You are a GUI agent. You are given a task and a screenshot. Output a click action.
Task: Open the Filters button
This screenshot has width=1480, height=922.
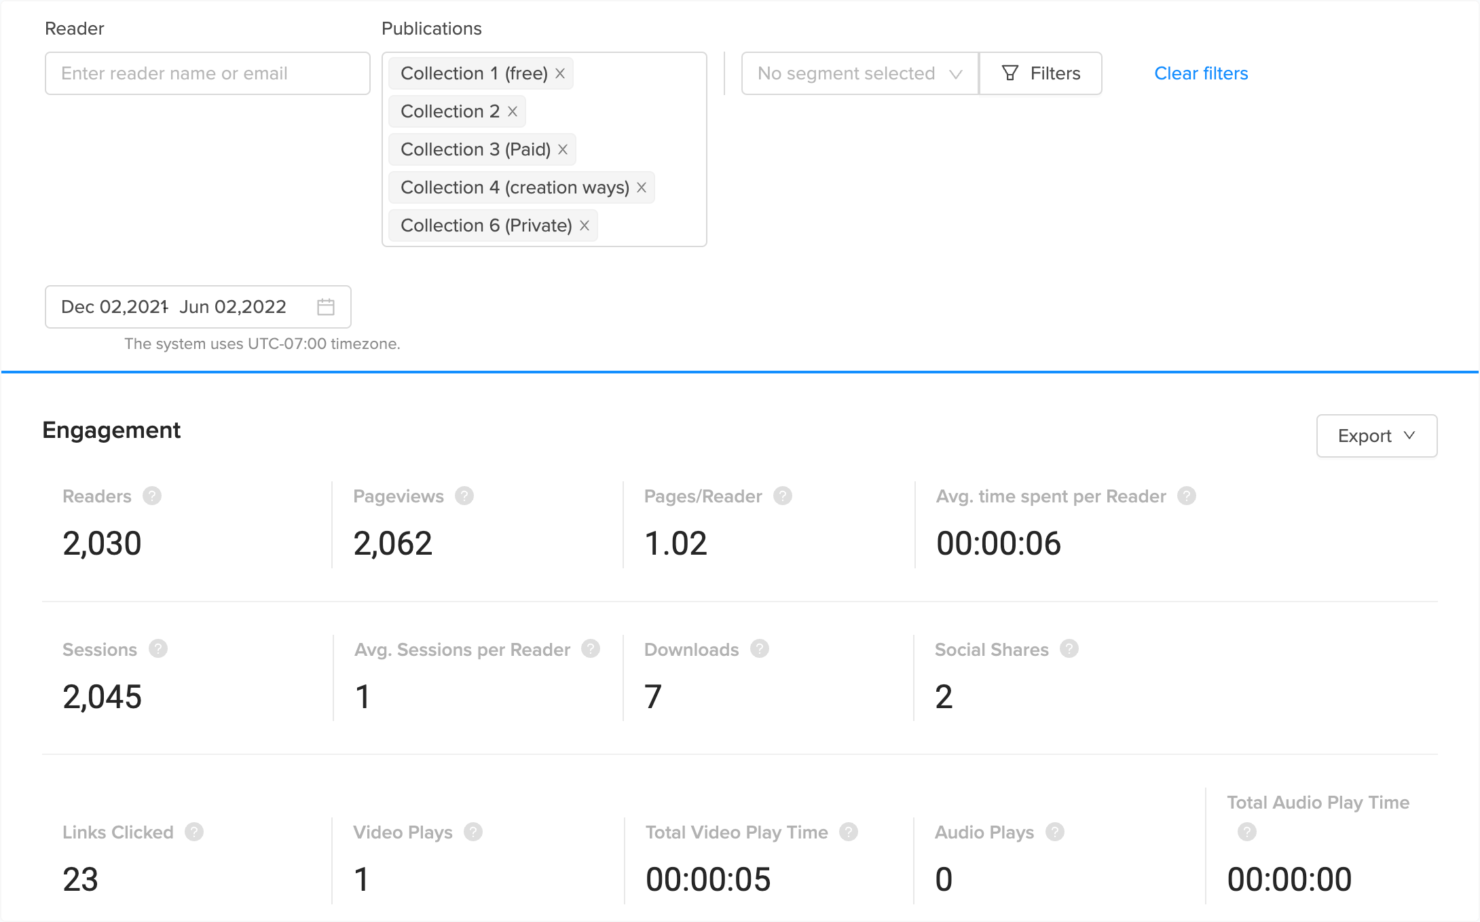(1041, 73)
